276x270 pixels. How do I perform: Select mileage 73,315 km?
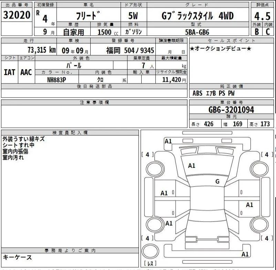pos(42,50)
